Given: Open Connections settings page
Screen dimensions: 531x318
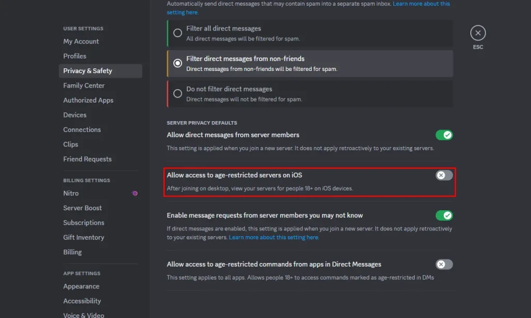Looking at the screenshot, I should tap(82, 129).
